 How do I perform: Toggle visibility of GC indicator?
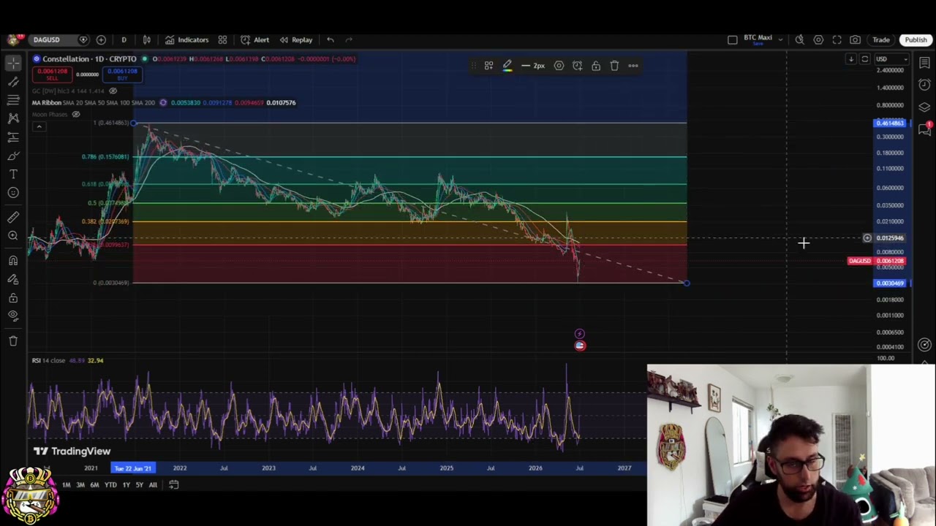pyautogui.click(x=113, y=91)
